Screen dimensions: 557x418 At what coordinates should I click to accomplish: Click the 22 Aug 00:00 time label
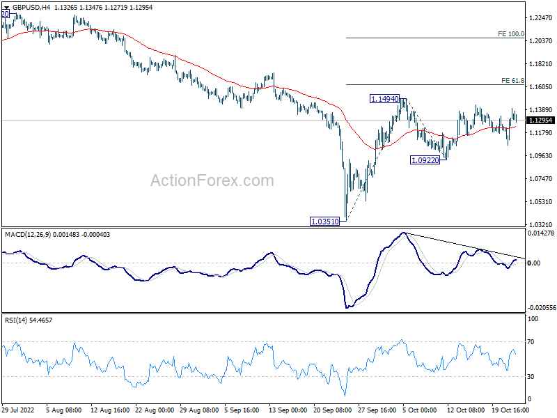click(x=155, y=410)
